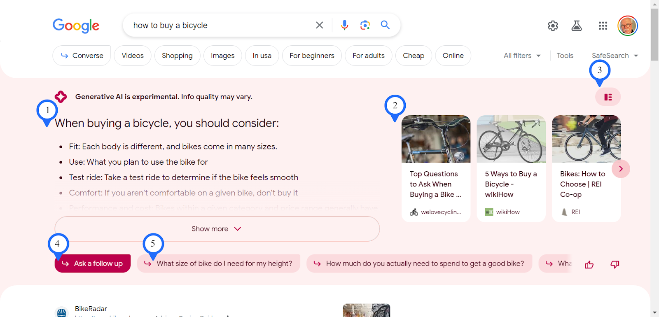Open the Google apps grid

603,26
